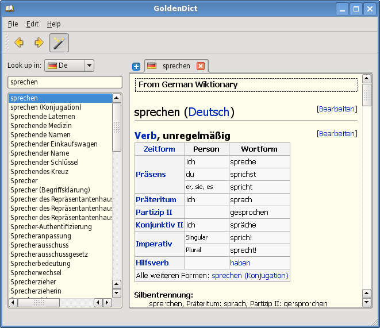Open the Edit menu
This screenshot has width=380, height=328.
tap(32, 24)
